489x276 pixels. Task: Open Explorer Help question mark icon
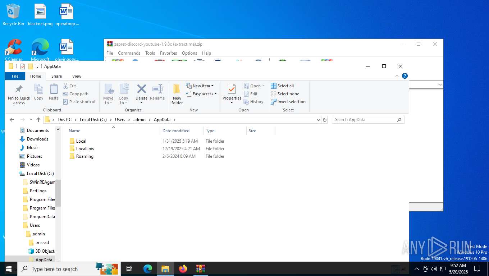[405, 76]
